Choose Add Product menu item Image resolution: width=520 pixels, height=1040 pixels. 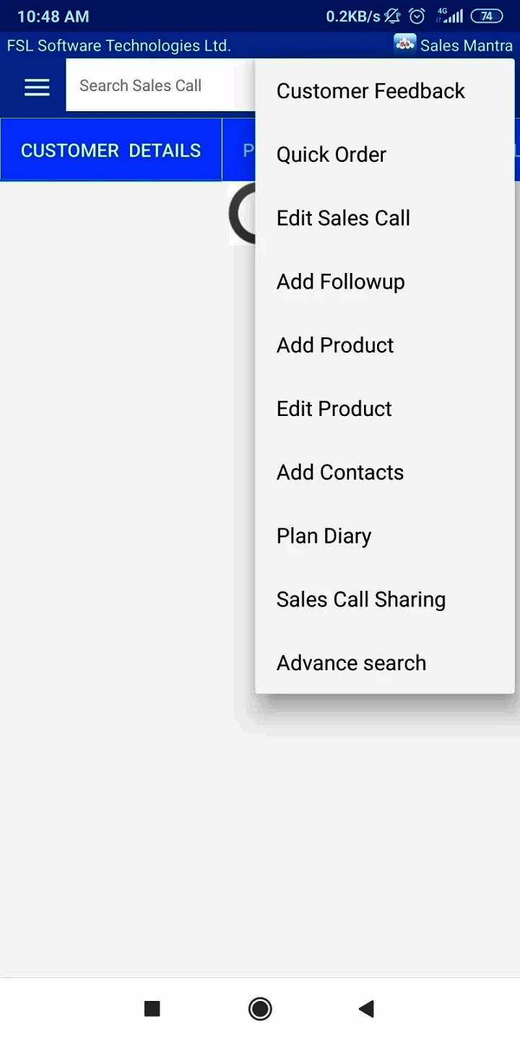[335, 345]
